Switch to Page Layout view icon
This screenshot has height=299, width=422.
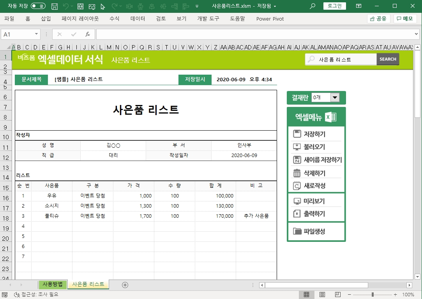[322, 295]
